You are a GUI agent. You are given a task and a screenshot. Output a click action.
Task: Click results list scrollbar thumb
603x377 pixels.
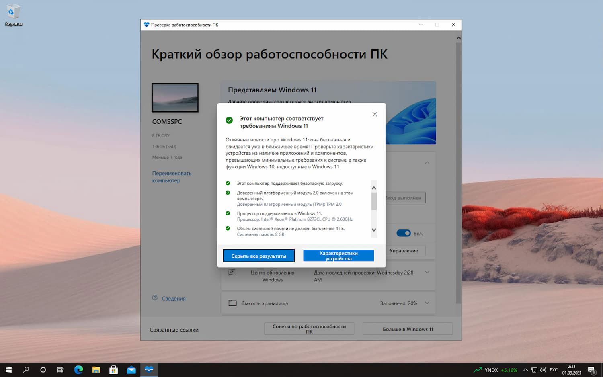[374, 201]
